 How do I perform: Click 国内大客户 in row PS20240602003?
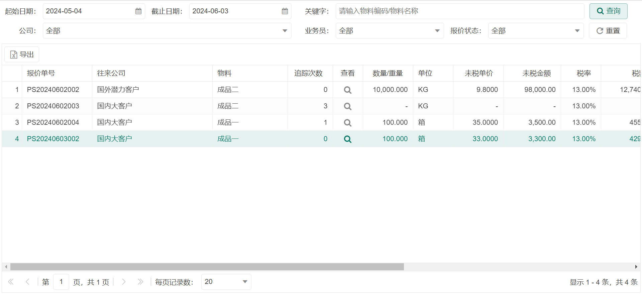115,106
